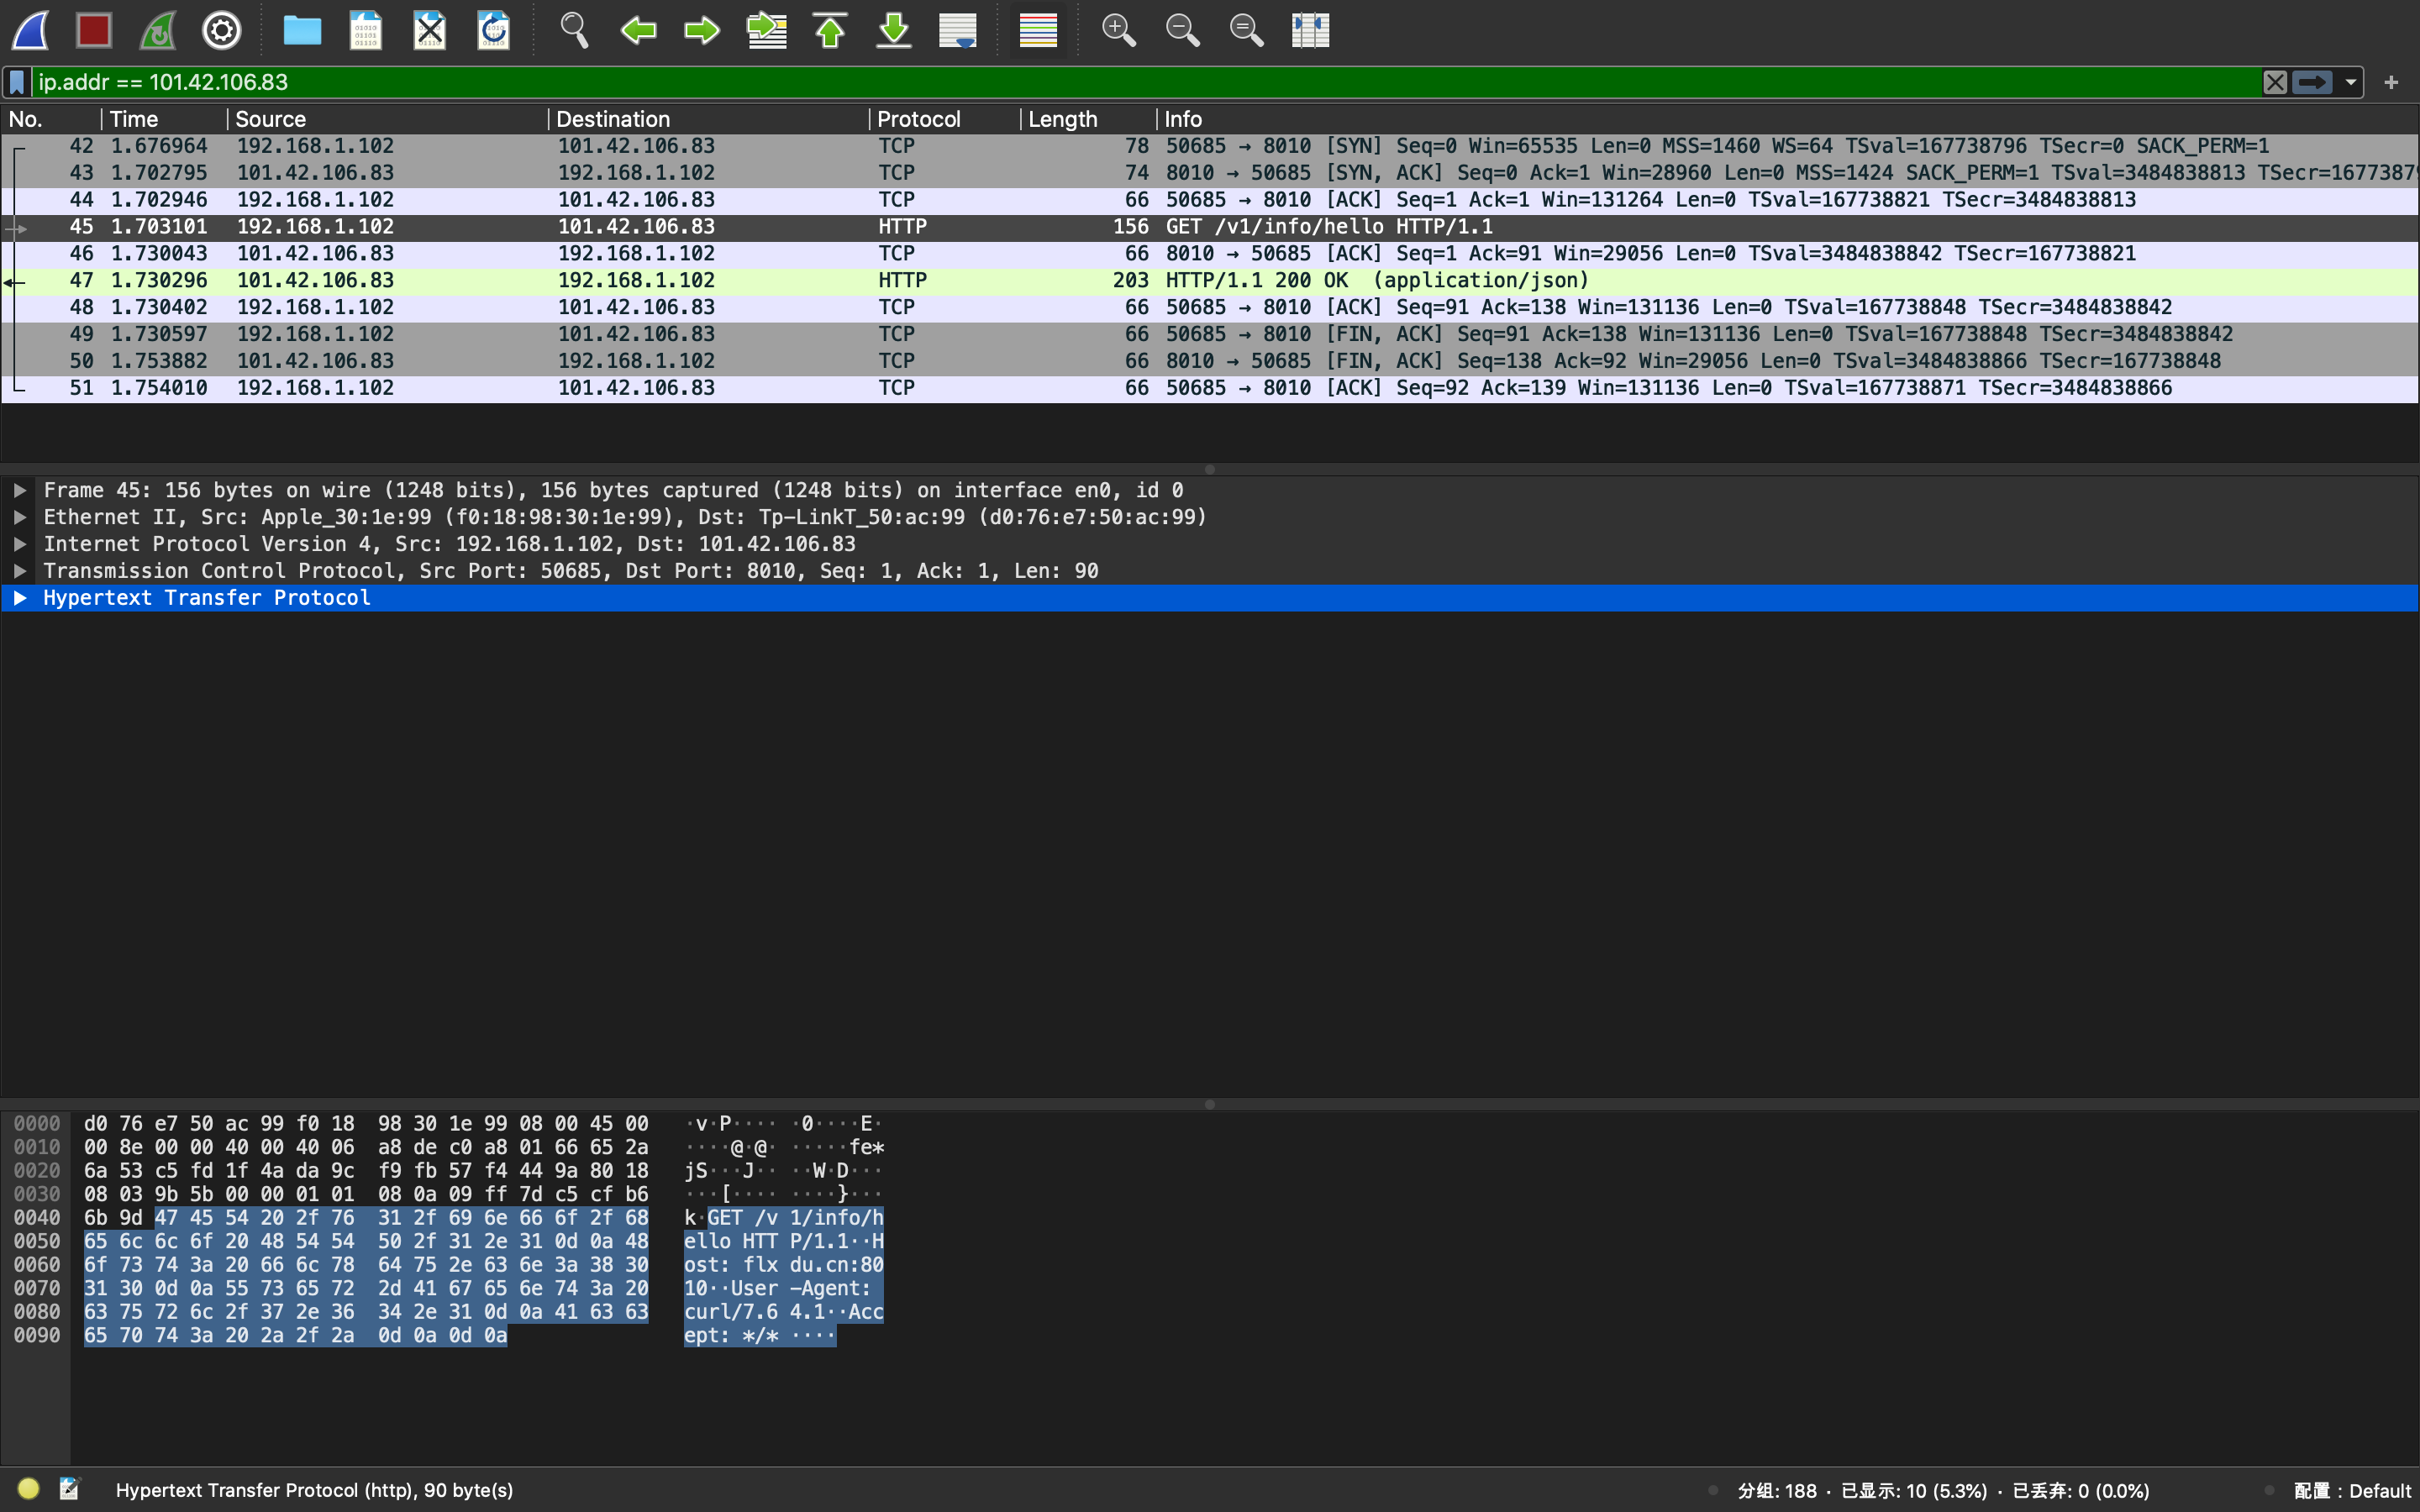Image resolution: width=2420 pixels, height=1512 pixels.
Task: Toggle auto-scroll during live capture
Action: coord(958,30)
